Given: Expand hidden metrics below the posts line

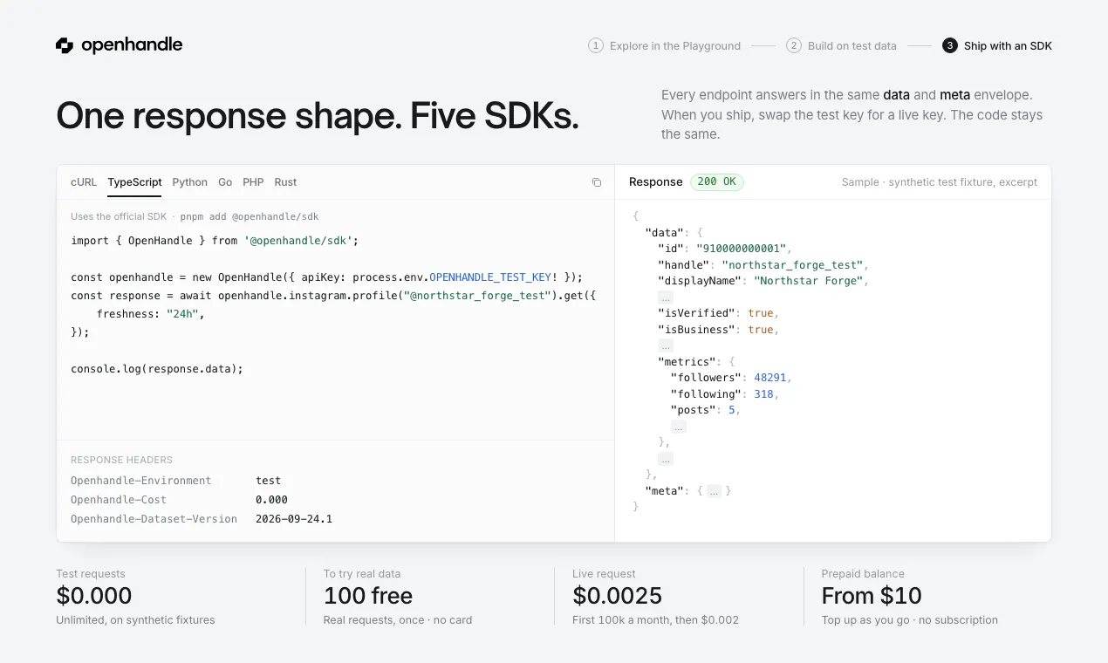Looking at the screenshot, I should pos(679,427).
